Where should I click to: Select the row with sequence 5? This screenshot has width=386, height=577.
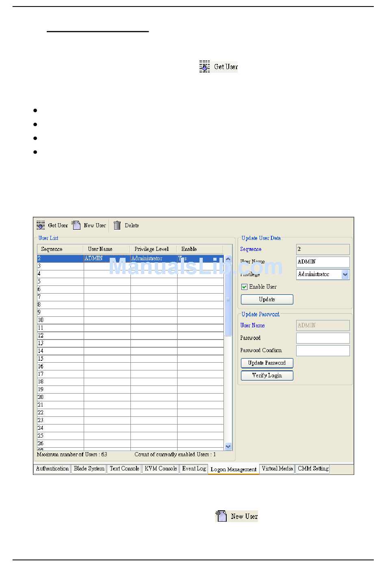point(130,281)
